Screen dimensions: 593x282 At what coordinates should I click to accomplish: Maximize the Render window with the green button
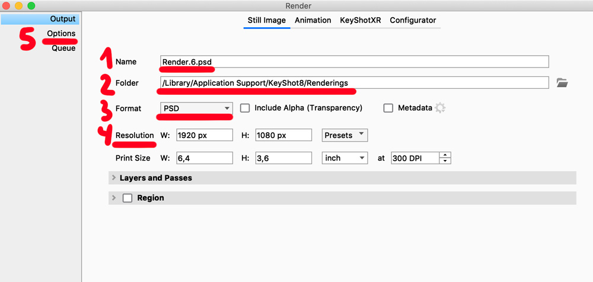[x=31, y=6]
